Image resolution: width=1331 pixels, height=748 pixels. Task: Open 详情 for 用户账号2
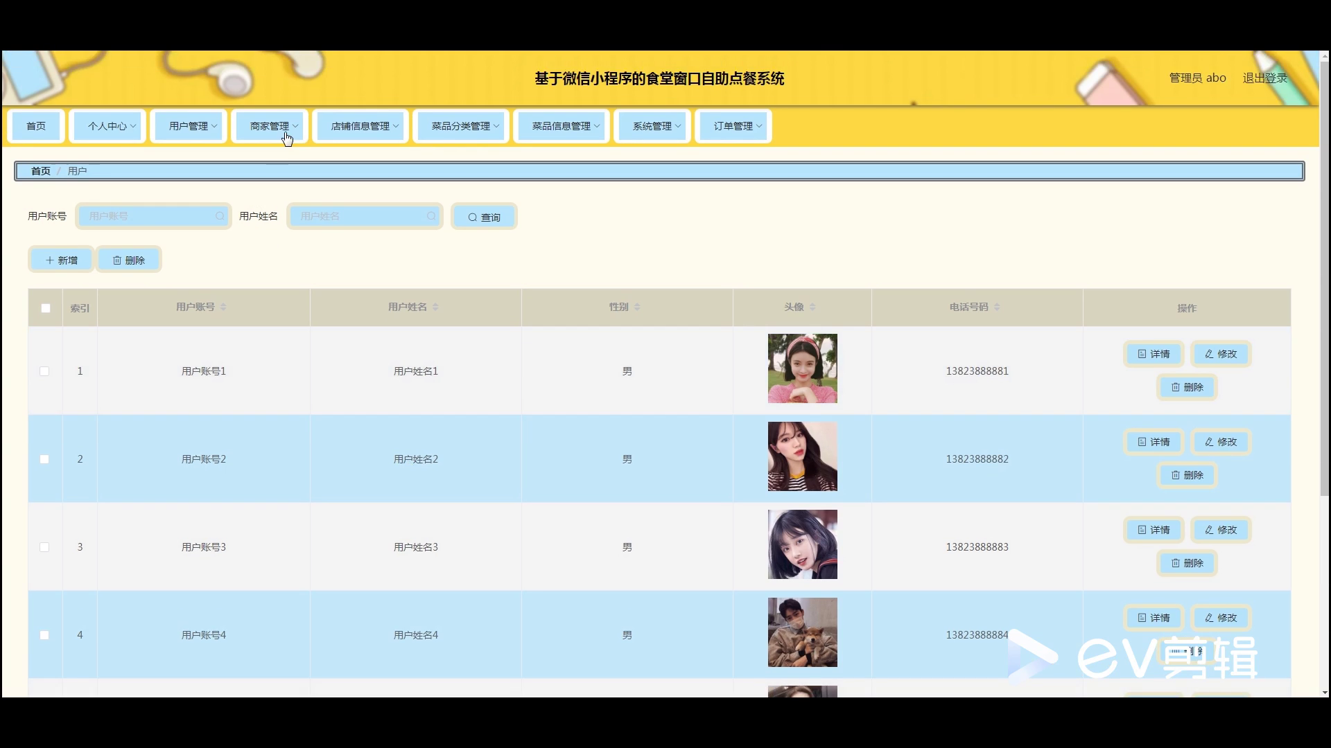coord(1154,442)
